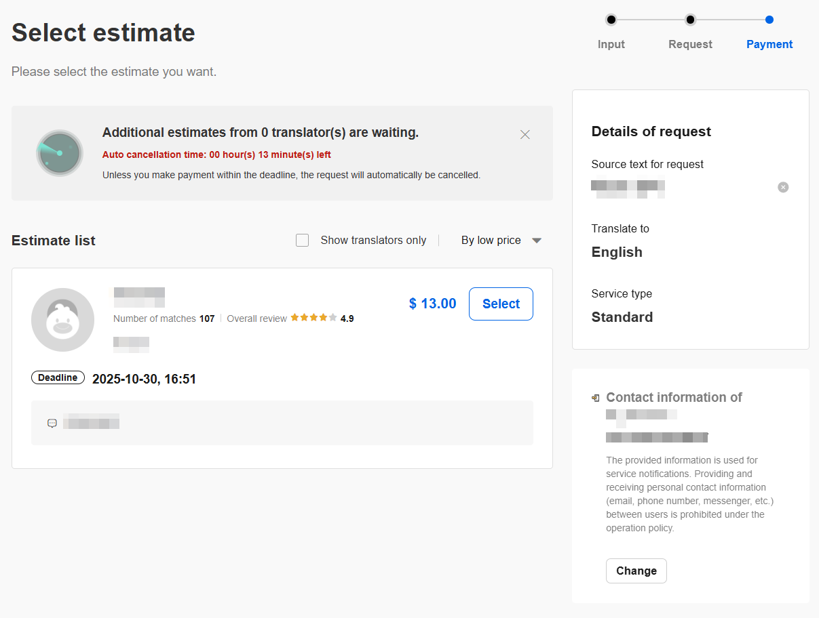819x618 pixels.
Task: Click the Input step dot
Action: click(611, 20)
